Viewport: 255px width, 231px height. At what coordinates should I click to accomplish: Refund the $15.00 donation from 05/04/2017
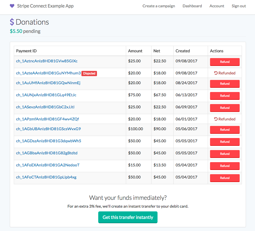pyautogui.click(x=225, y=166)
